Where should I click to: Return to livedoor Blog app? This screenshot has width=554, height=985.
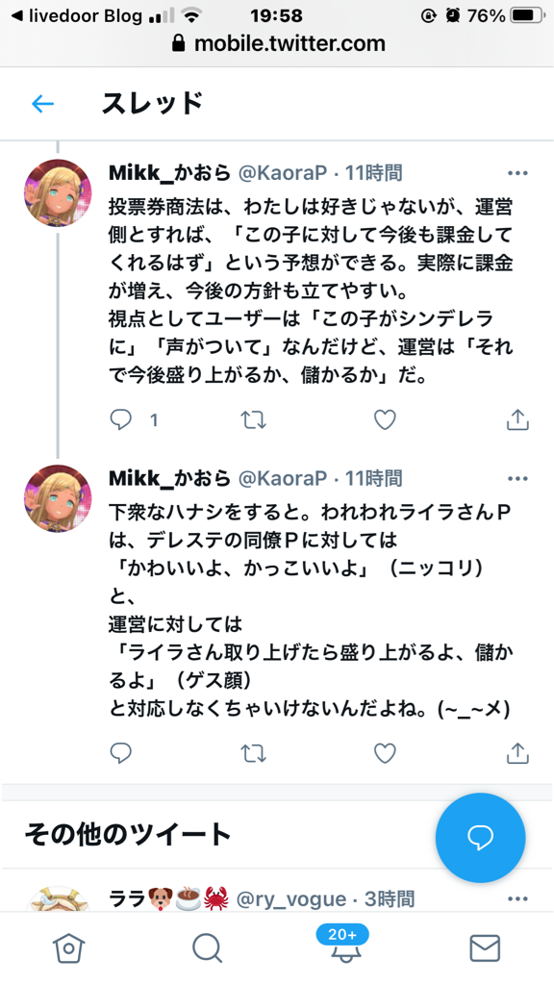pyautogui.click(x=76, y=15)
